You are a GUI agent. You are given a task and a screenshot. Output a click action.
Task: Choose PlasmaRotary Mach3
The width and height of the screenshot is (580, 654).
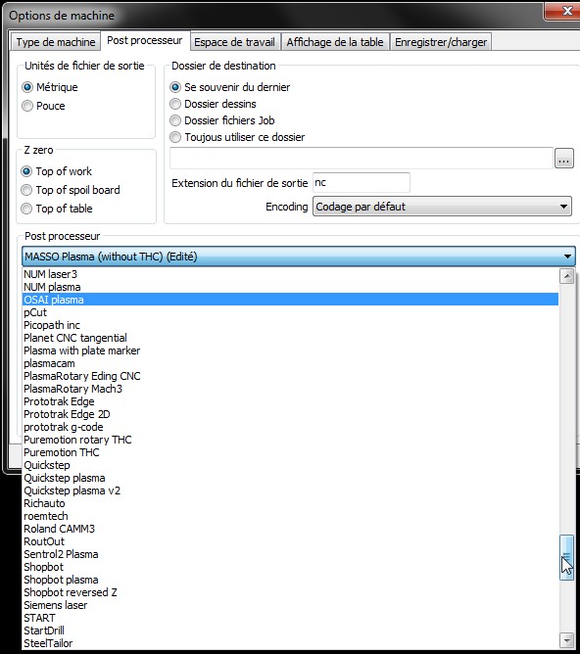[290, 389]
